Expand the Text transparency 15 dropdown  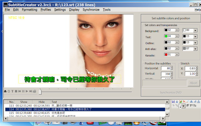pyautogui.click(x=195, y=37)
